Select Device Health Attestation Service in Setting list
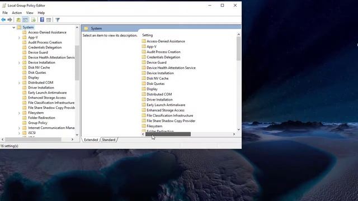358x201 pixels. 171,68
